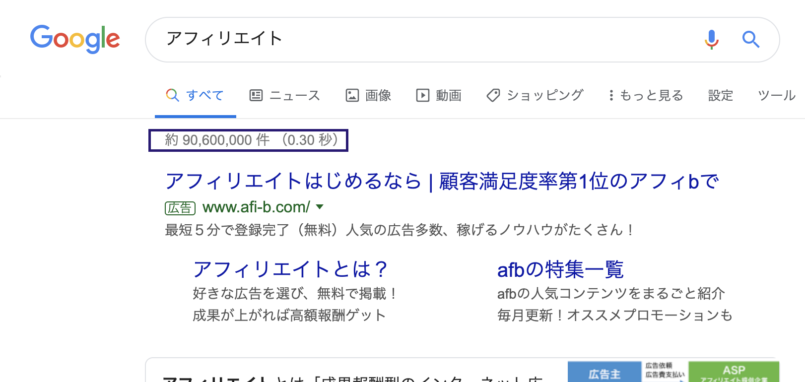Click the text 毎月更新！オススメプロモーションも

(x=615, y=316)
